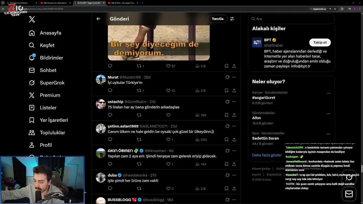Open Premium from sidebar
This screenshot has width=363, height=204.
(x=45, y=95)
